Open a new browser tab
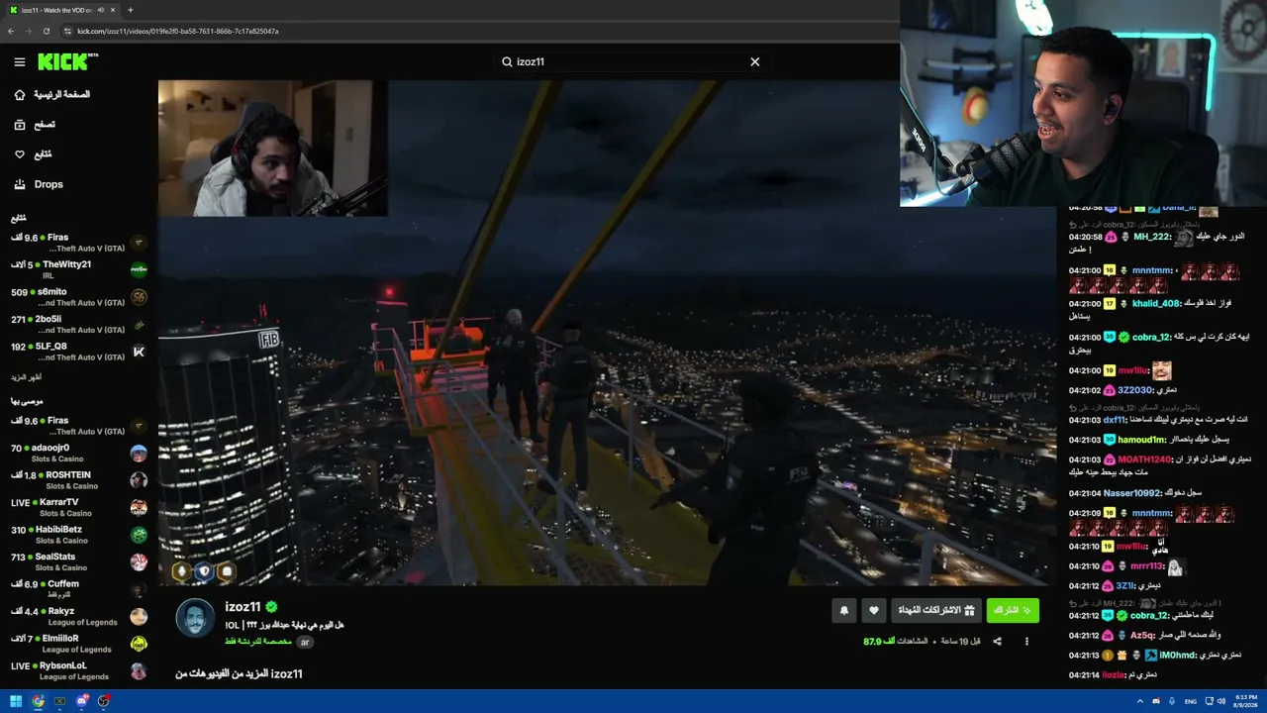 (130, 10)
